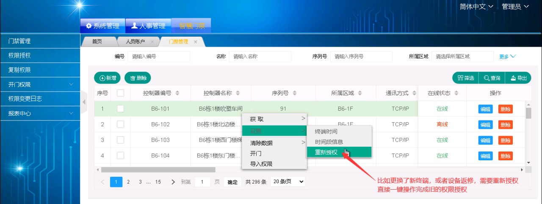The height and width of the screenshot is (204, 542).
Task: Sort by 控制器编号 column arrows
Action: [x=177, y=93]
